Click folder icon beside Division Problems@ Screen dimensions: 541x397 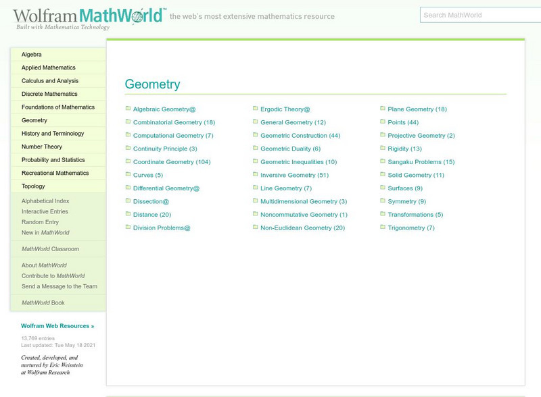(x=128, y=227)
